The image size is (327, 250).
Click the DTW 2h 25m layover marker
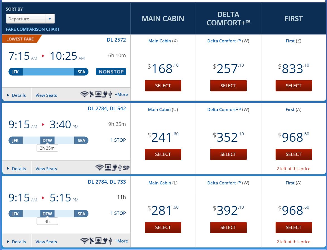coord(47,148)
